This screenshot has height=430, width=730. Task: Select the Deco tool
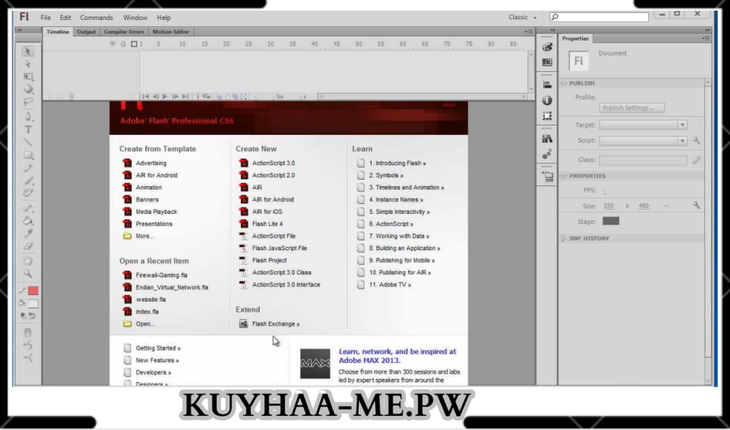28,193
